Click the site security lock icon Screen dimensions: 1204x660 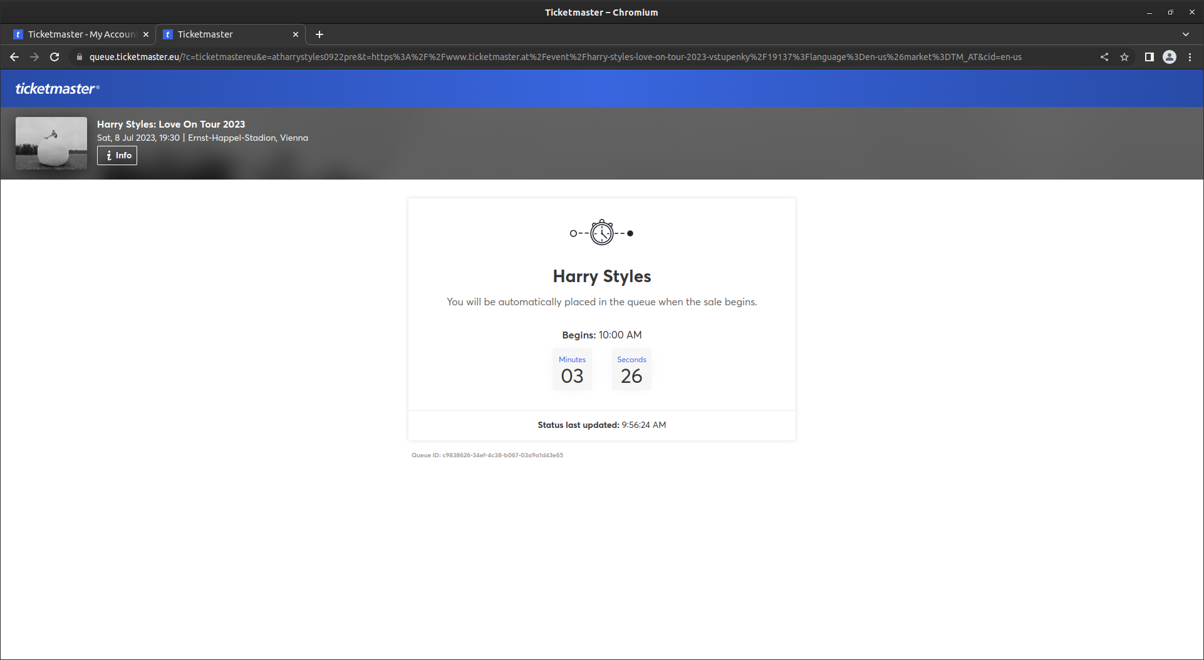click(x=79, y=57)
